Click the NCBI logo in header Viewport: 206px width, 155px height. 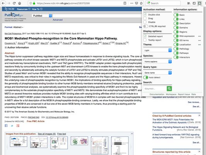pos(9,9)
